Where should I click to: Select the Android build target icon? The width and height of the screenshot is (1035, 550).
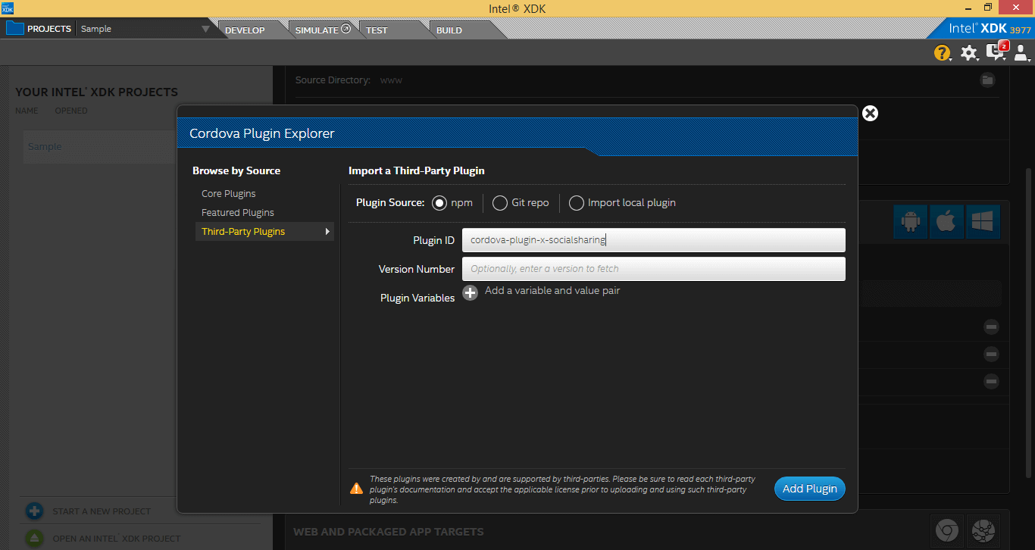click(910, 221)
